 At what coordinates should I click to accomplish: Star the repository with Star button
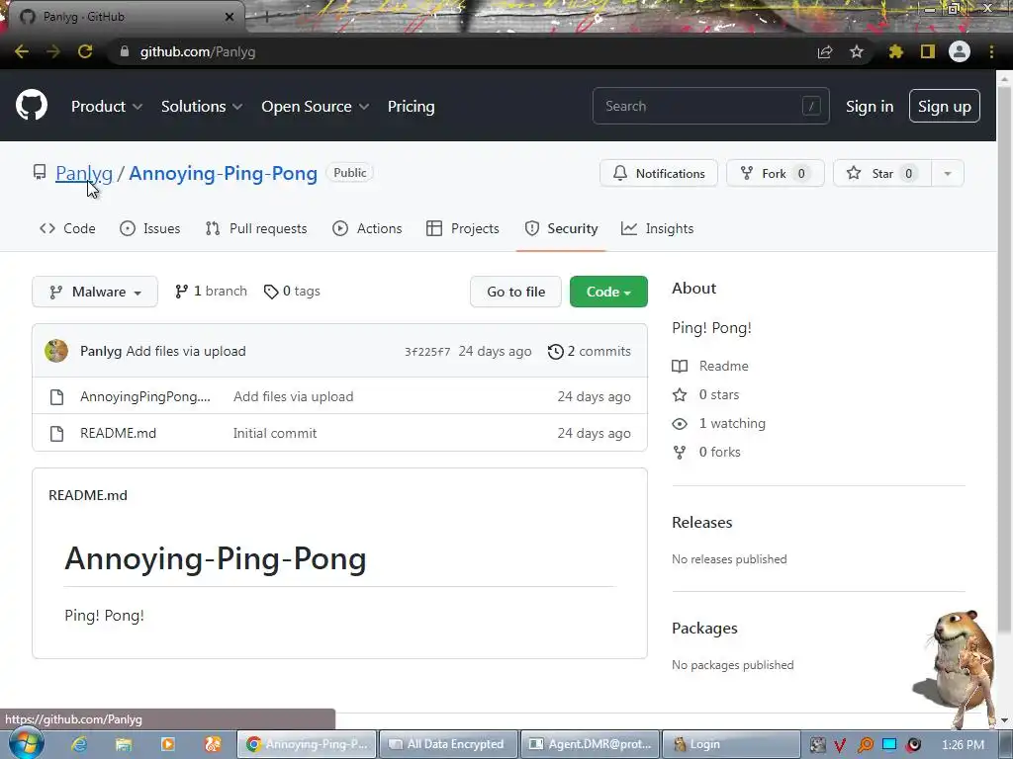[x=882, y=174]
